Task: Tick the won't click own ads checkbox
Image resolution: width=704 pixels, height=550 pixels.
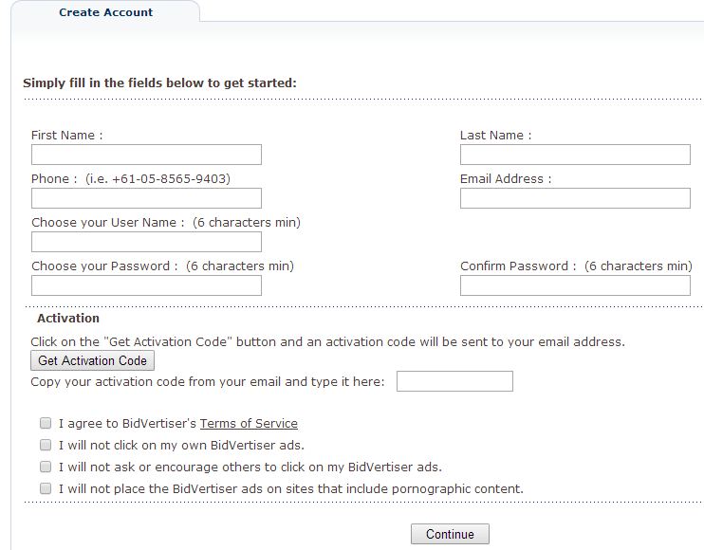Action: click(46, 445)
